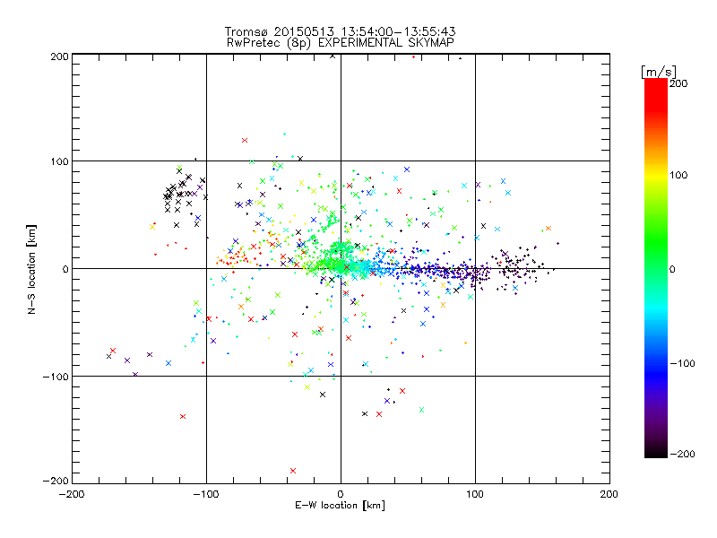Click the x-axis tick label '0'
The image size is (717, 538).
click(x=341, y=494)
